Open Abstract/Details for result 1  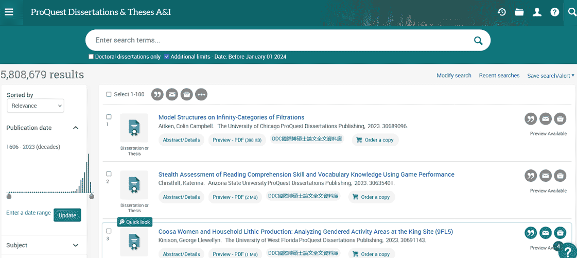181,140
